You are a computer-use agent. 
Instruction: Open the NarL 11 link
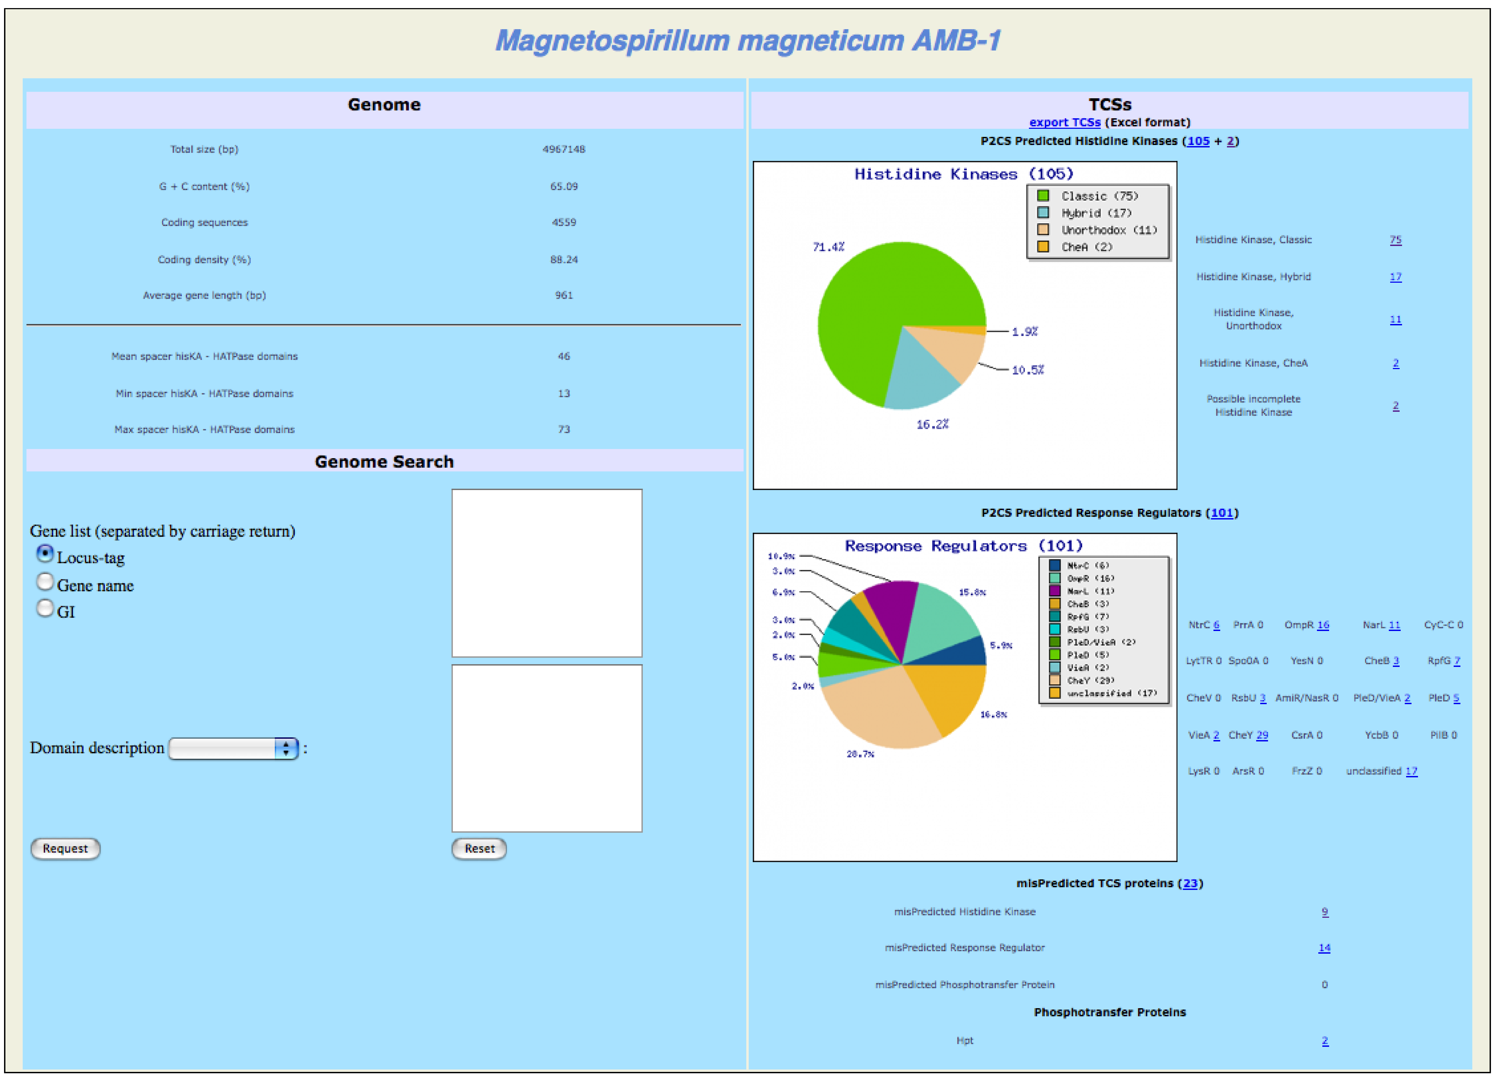(x=1394, y=625)
